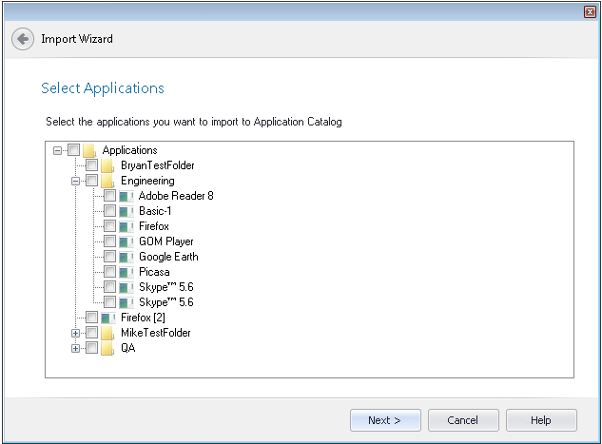Collapse the root Applications node
Image resolution: width=602 pixels, height=444 pixels.
[x=58, y=150]
